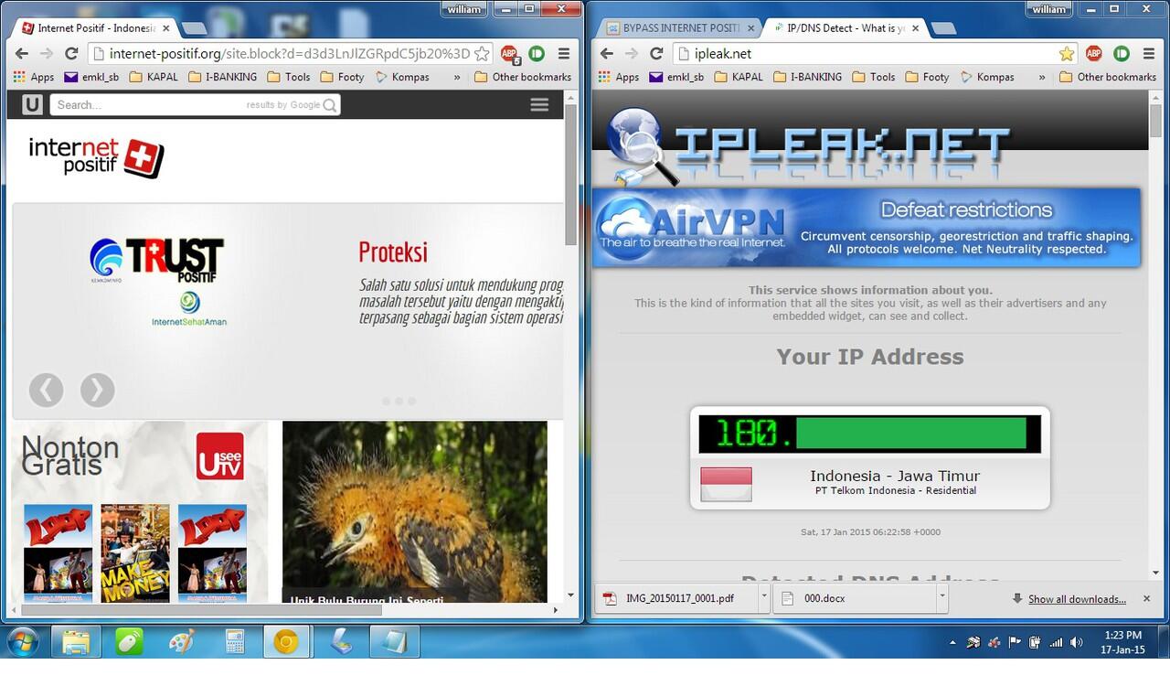Click the MAKE MONEY movie poster thumbnail

135,552
